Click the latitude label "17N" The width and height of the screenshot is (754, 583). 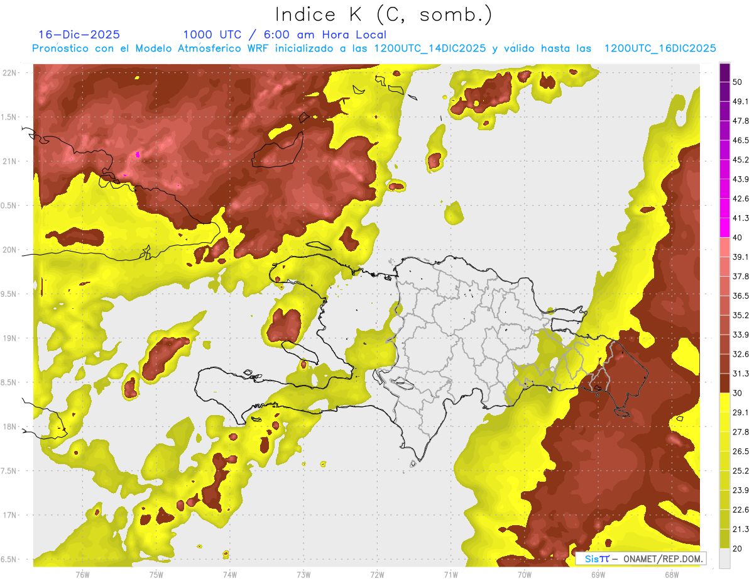pyautogui.click(x=11, y=515)
